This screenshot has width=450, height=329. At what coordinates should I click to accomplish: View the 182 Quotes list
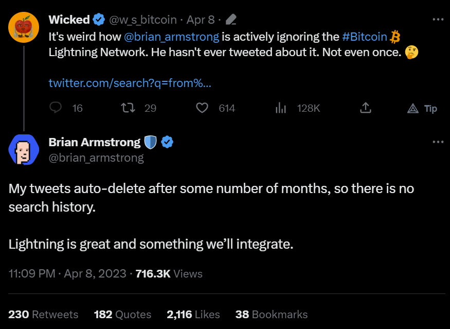pyautogui.click(x=122, y=314)
